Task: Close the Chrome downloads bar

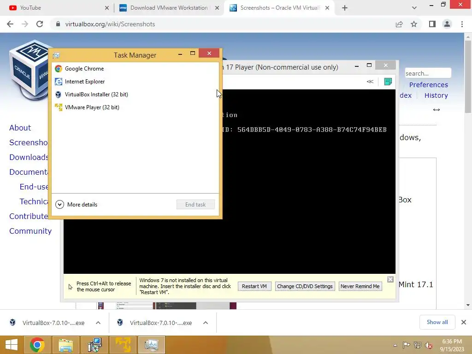Action: (464, 322)
